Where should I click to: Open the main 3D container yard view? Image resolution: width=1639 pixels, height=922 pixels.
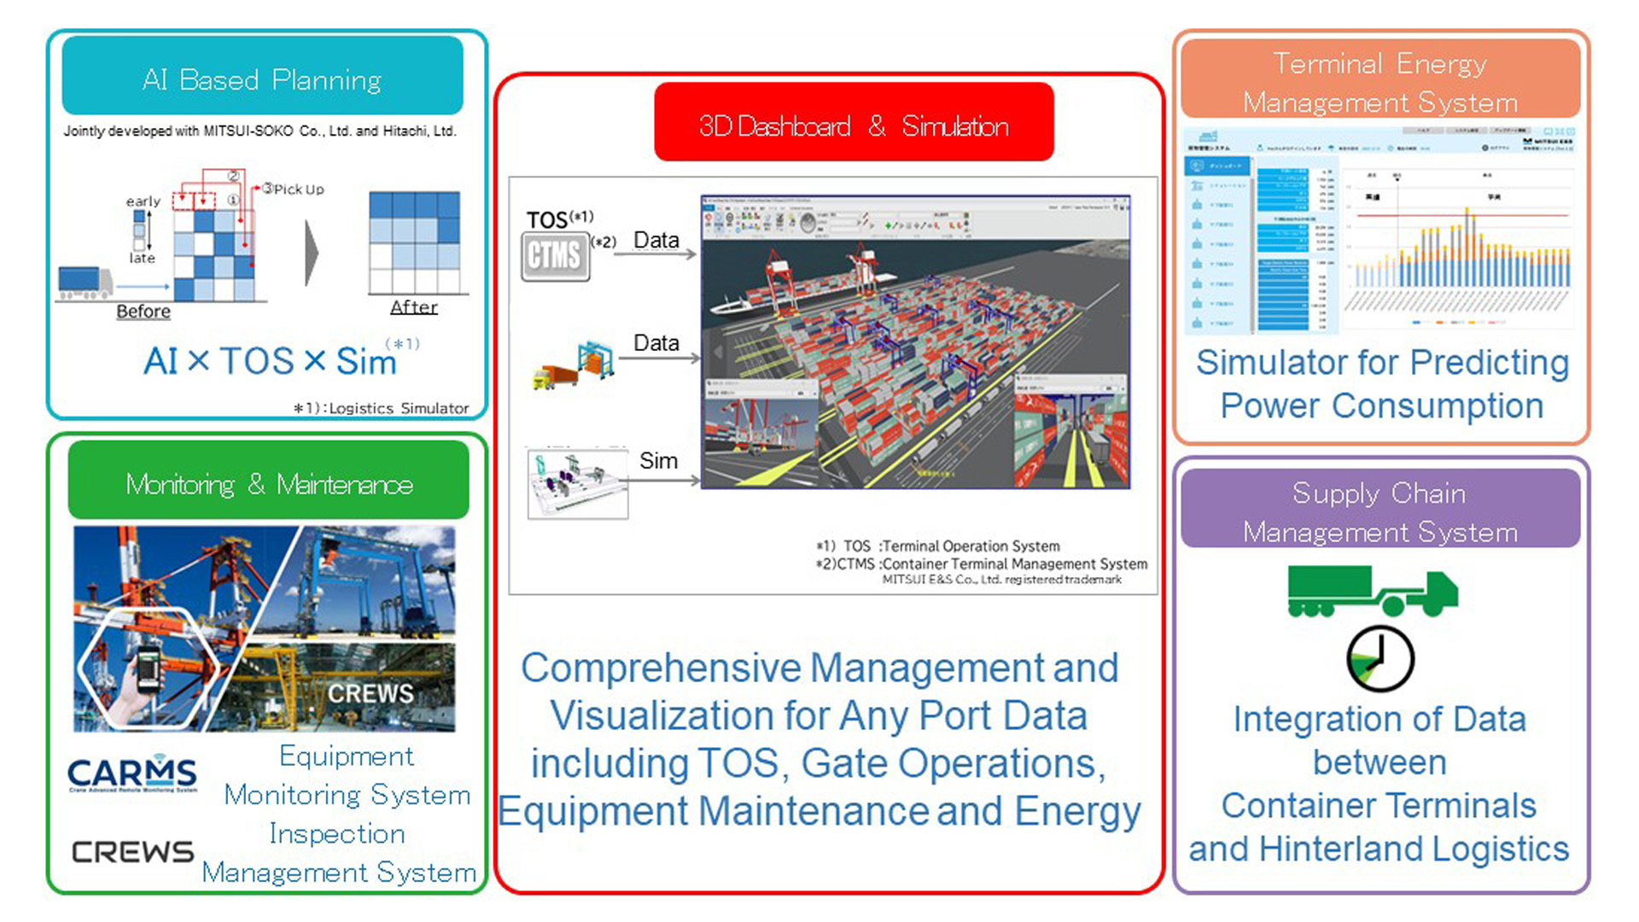click(x=915, y=341)
